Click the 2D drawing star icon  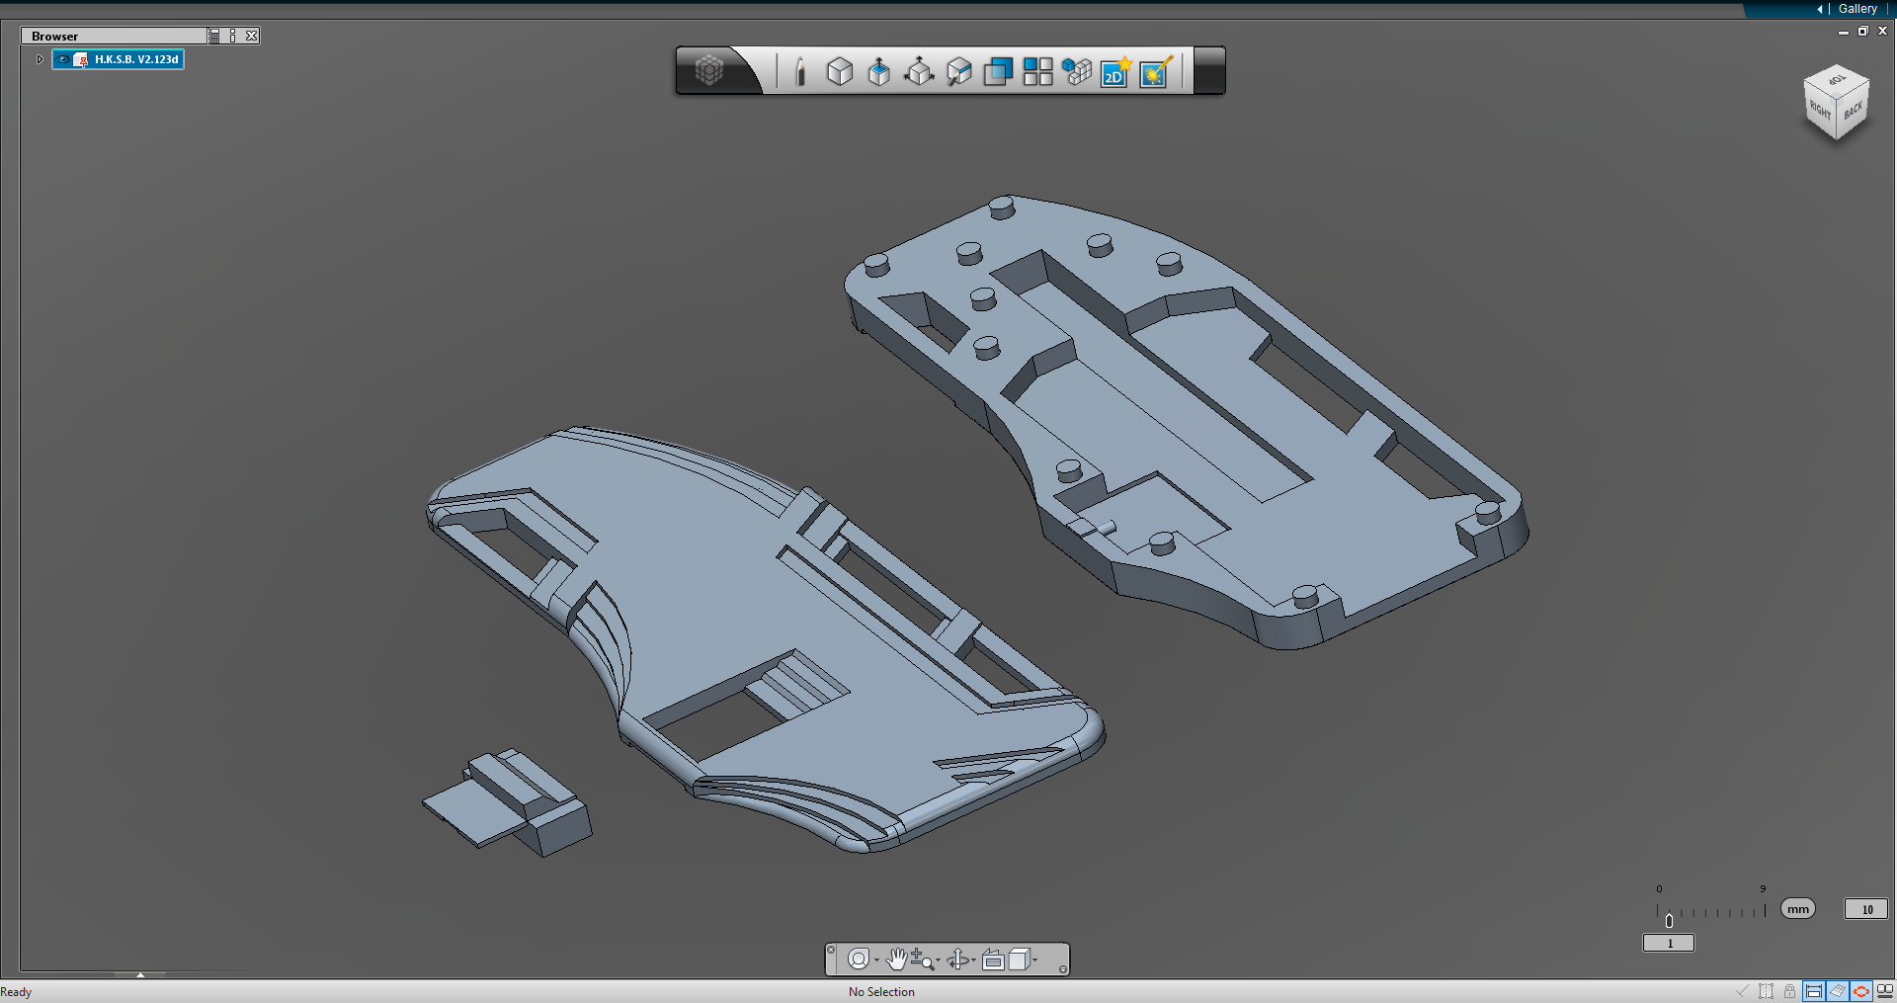point(1116,71)
